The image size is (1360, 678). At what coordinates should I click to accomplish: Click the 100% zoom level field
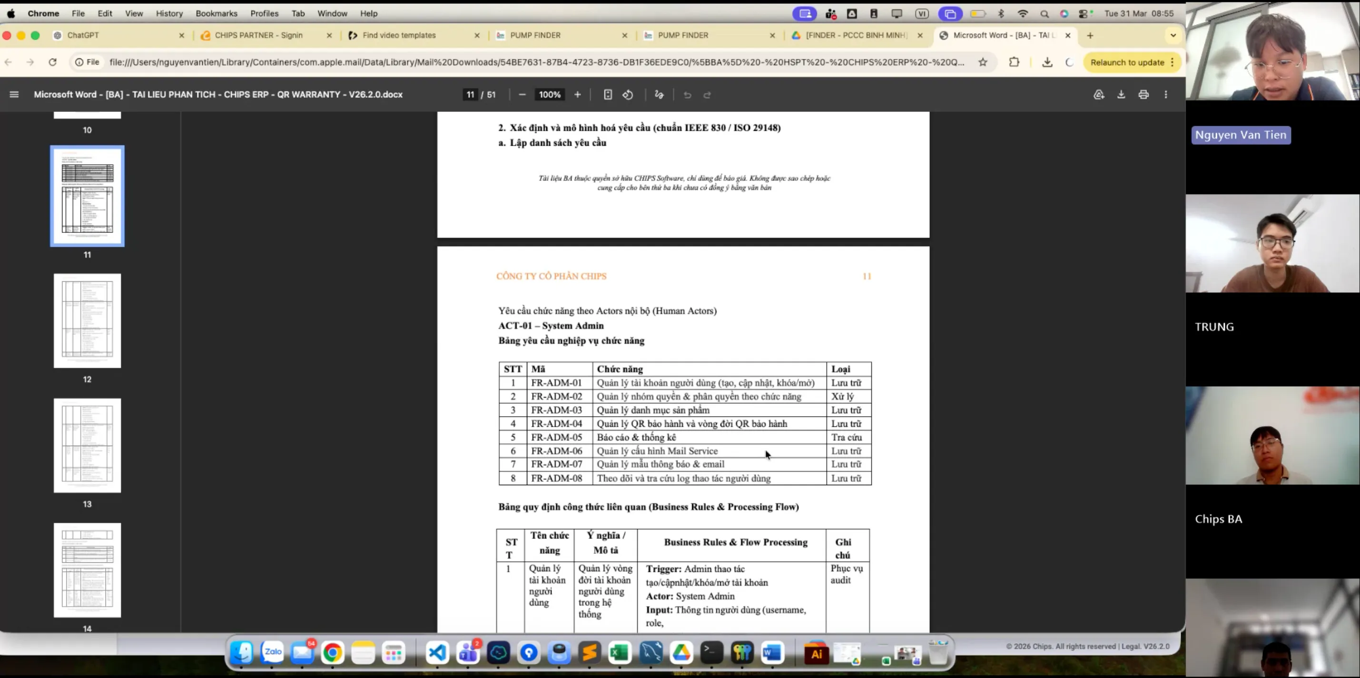(x=550, y=95)
